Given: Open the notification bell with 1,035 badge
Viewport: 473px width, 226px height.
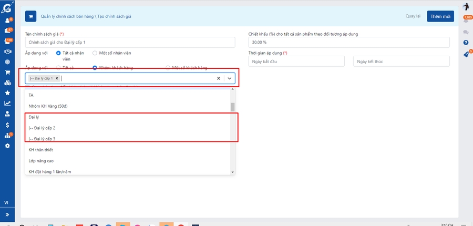Looking at the screenshot, I should pyautogui.click(x=466, y=20).
